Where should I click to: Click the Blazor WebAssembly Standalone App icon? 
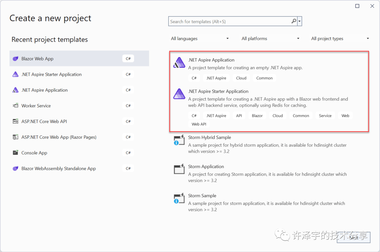[15, 168]
